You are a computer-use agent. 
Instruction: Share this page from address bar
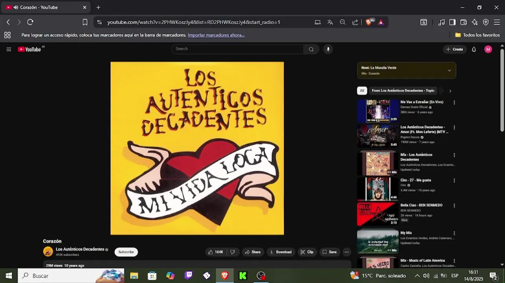(355, 22)
